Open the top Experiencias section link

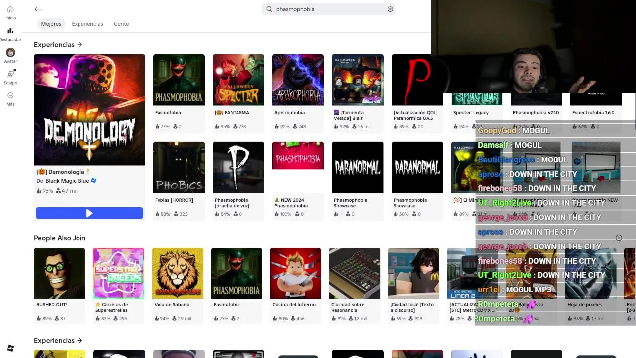point(58,45)
